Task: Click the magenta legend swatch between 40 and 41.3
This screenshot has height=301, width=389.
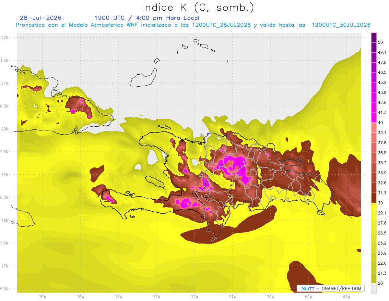Action: 374,118
